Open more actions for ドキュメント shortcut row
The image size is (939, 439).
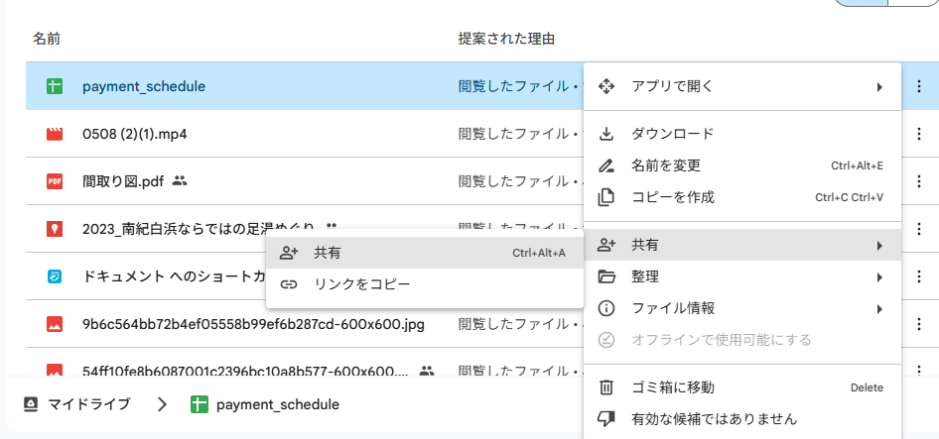pos(918,276)
